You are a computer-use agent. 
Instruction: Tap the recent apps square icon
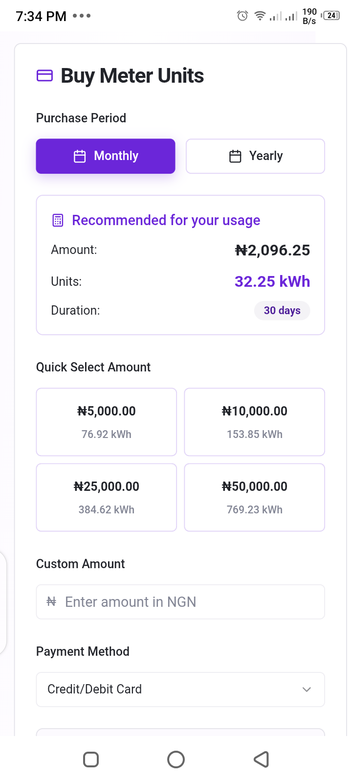(x=91, y=760)
